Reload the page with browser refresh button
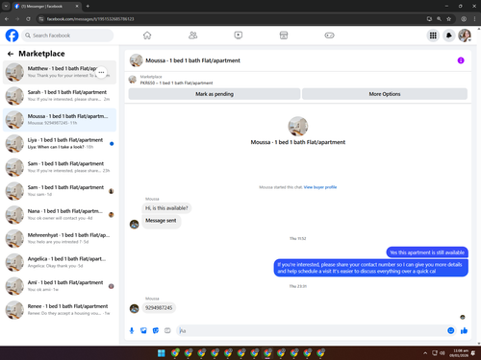 [x=28, y=19]
